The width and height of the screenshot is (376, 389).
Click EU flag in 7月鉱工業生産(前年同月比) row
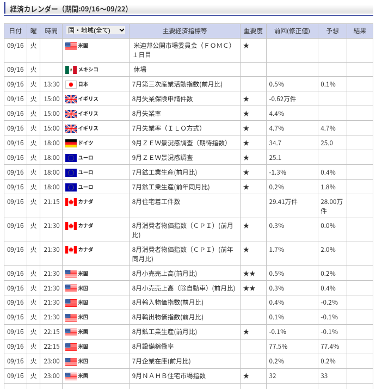coord(71,187)
